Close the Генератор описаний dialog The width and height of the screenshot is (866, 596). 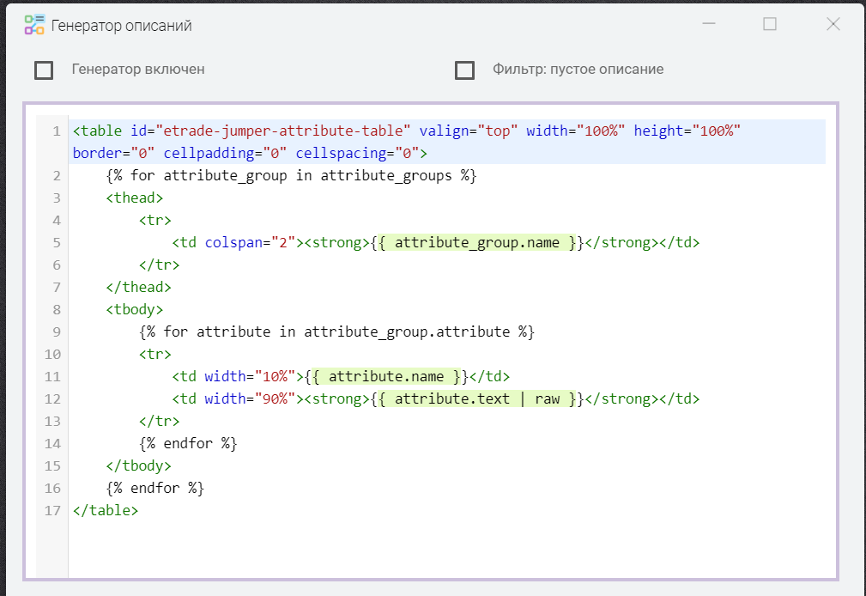[x=833, y=24]
